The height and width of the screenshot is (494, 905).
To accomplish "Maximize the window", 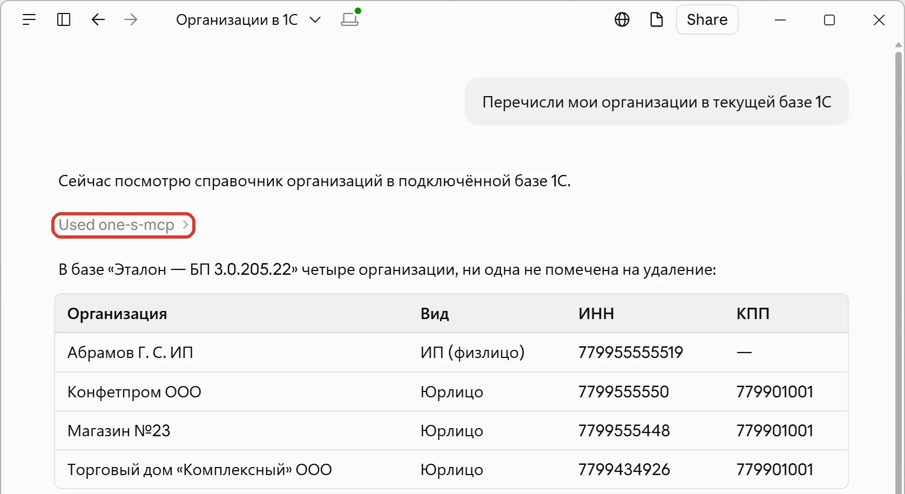I will (x=829, y=20).
